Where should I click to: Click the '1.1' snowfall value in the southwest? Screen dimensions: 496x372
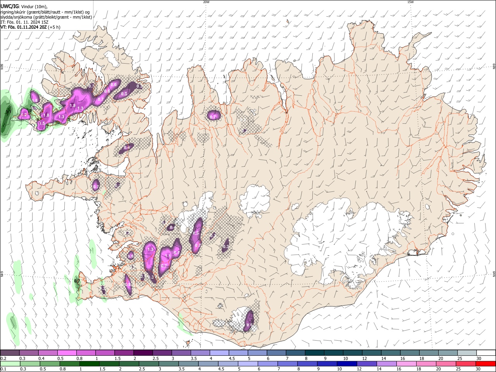tap(168, 256)
